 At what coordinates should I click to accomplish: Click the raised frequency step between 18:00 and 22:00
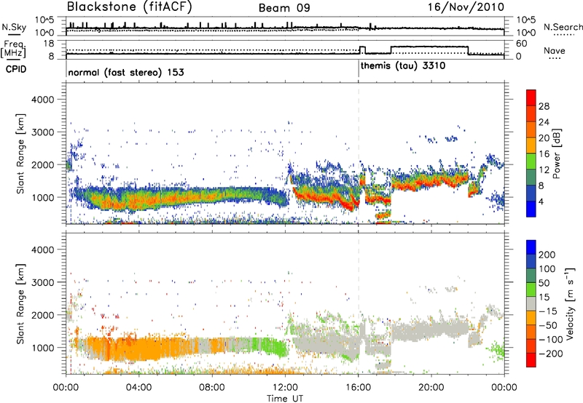[429, 47]
